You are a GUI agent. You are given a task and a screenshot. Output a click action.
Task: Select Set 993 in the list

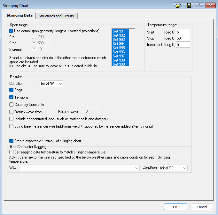[121, 39]
